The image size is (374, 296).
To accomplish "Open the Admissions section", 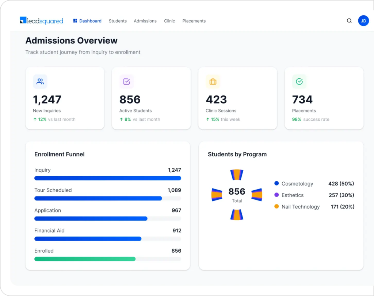I will (145, 21).
